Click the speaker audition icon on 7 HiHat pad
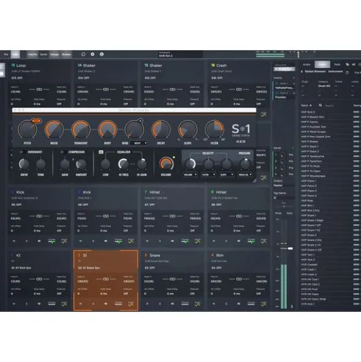Screen dimensions: 361x362 click(173, 241)
